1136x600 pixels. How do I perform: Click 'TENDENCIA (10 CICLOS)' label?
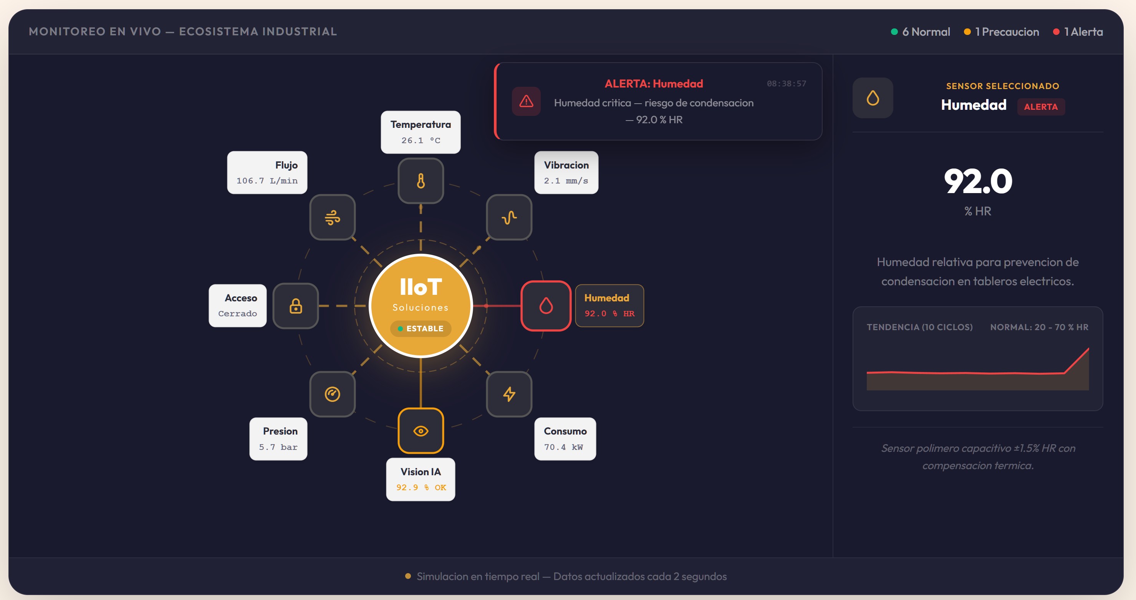pyautogui.click(x=919, y=327)
